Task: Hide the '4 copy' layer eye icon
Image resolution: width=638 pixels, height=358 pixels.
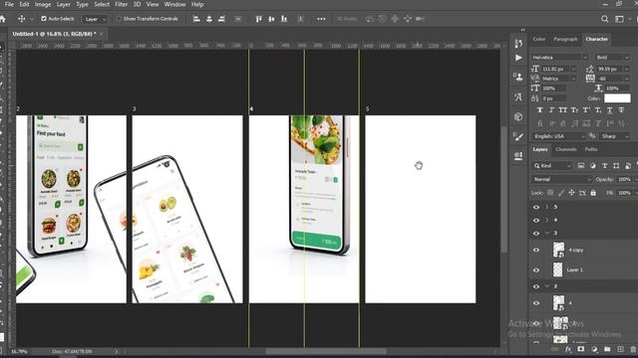Action: coord(536,250)
